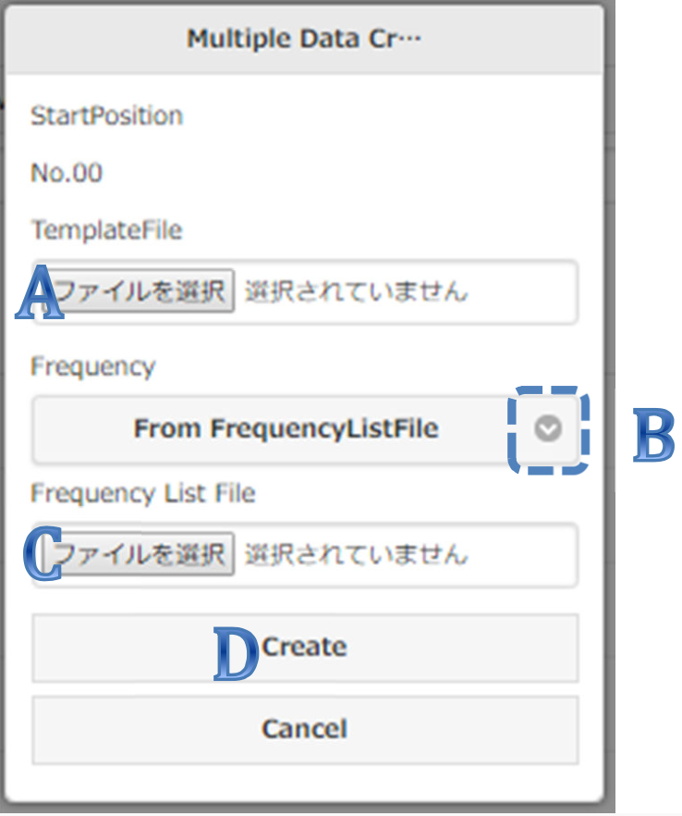Click the Create button

click(305, 647)
